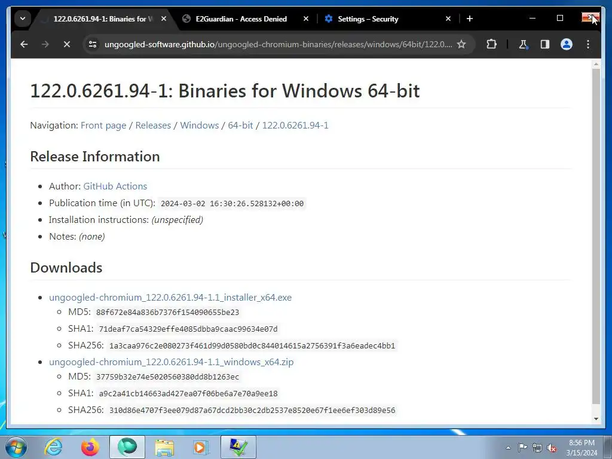
Task: Open Windows Media Player from taskbar
Action: click(201, 447)
